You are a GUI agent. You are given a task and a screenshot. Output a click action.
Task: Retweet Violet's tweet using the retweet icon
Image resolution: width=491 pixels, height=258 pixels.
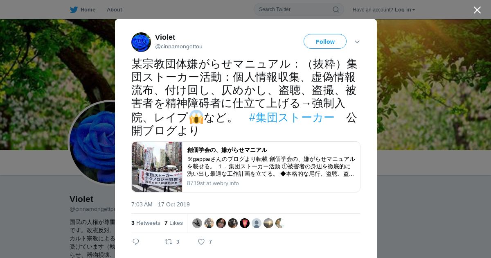coord(168,242)
